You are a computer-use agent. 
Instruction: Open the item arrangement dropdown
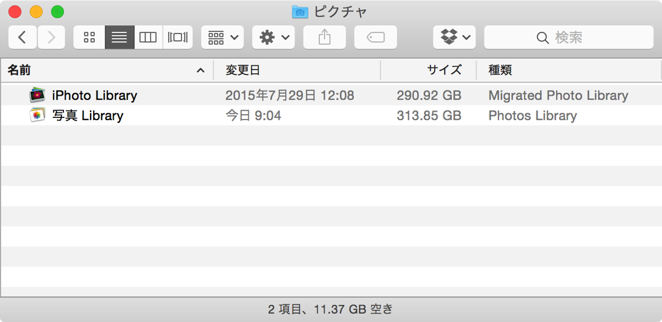click(x=222, y=37)
